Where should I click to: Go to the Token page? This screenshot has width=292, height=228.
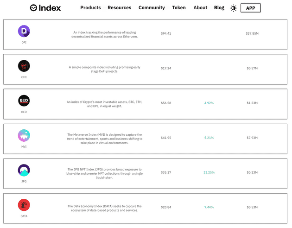click(179, 7)
